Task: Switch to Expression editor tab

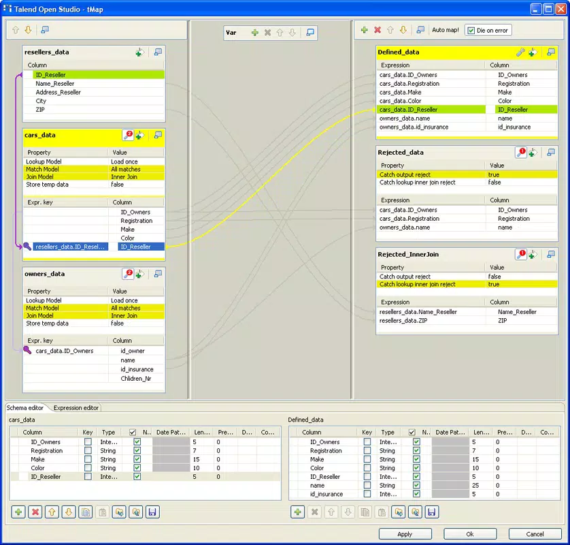Action: point(76,408)
